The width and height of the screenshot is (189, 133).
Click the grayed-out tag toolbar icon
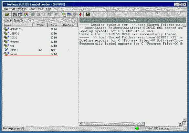(56, 15)
